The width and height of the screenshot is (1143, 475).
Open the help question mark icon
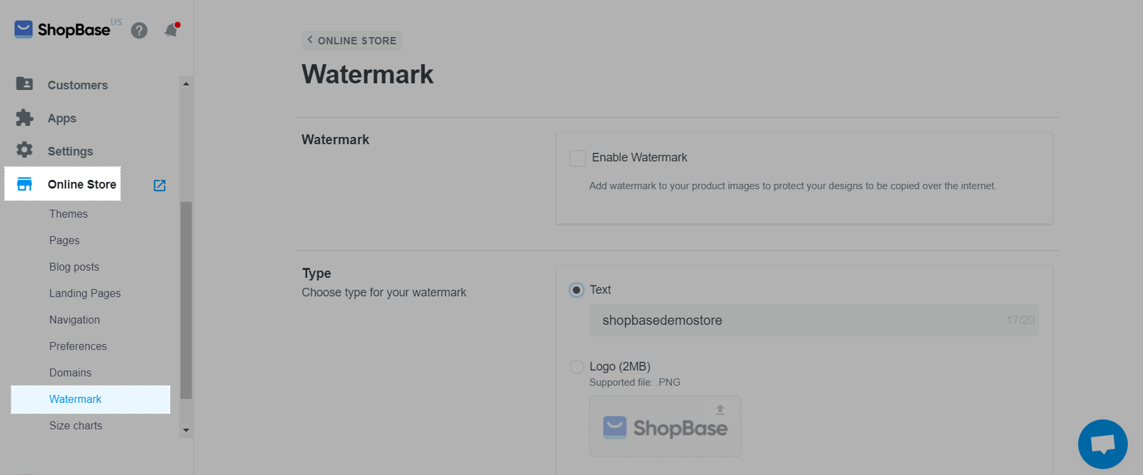click(x=139, y=30)
